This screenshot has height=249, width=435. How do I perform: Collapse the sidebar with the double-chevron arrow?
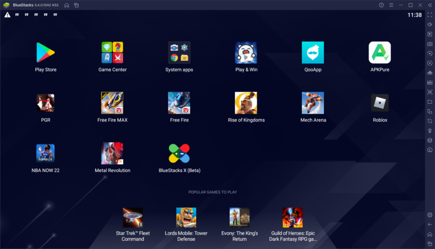click(x=430, y=5)
